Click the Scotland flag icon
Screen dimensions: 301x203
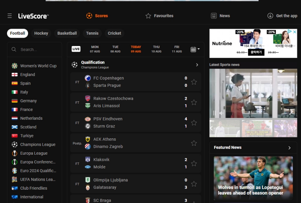click(x=15, y=127)
